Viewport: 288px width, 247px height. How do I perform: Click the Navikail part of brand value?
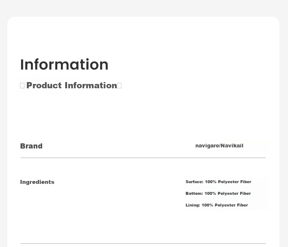(232, 146)
